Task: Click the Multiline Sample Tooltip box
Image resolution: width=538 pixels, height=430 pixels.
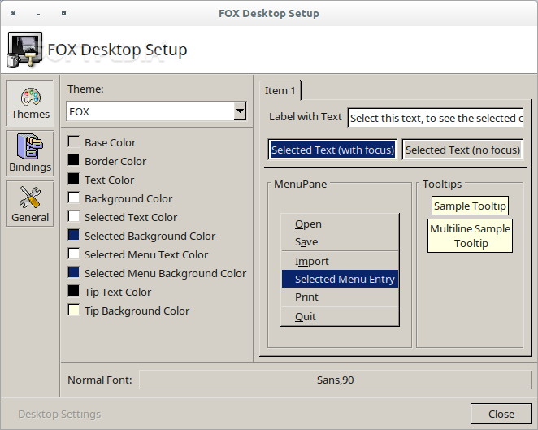Action: point(470,236)
